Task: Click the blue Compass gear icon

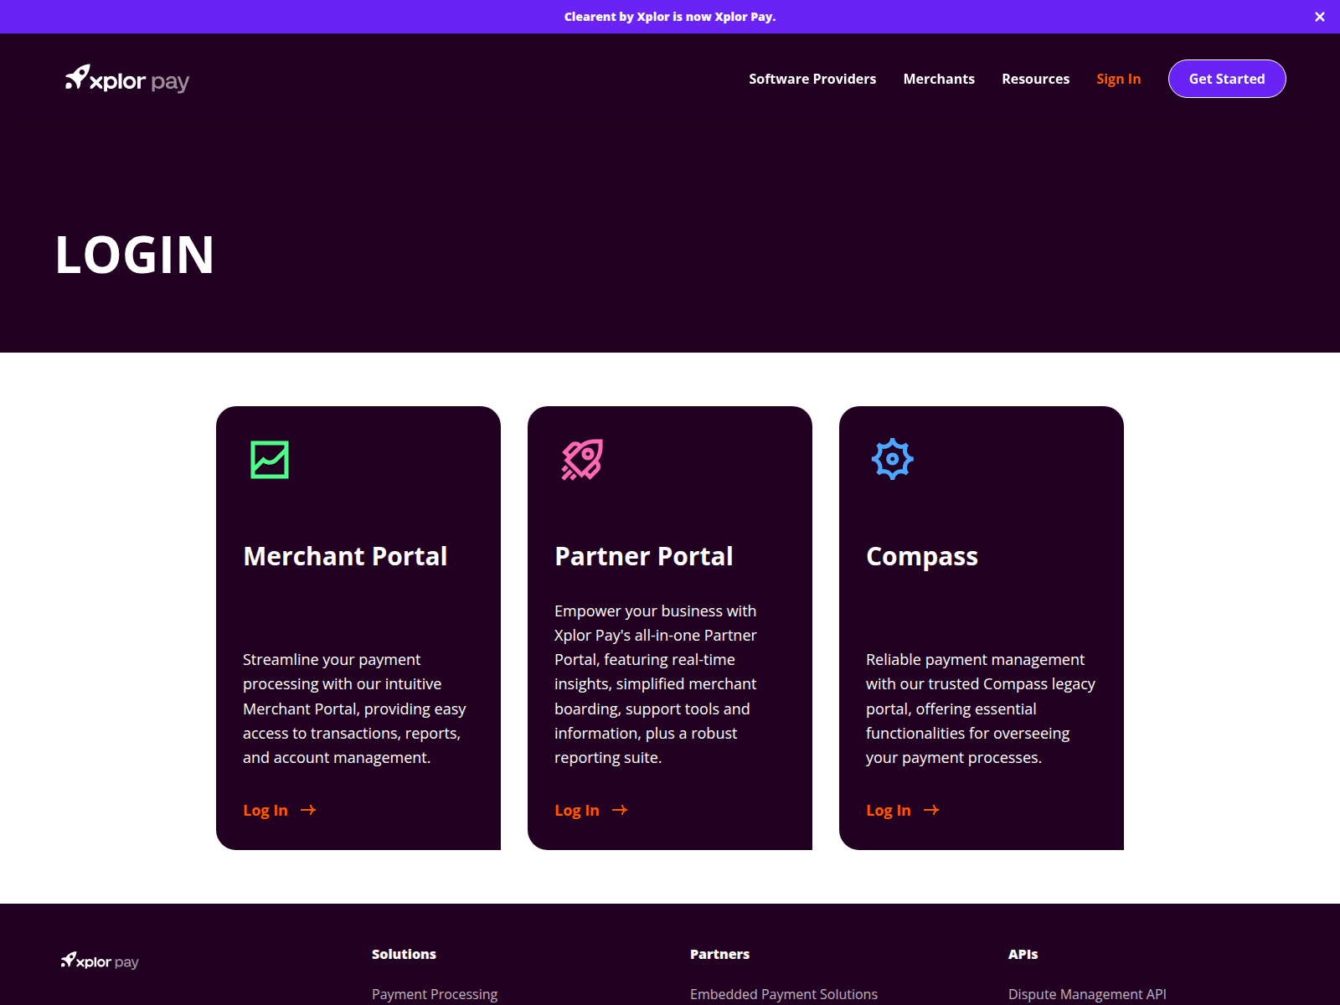Action: [x=893, y=458]
